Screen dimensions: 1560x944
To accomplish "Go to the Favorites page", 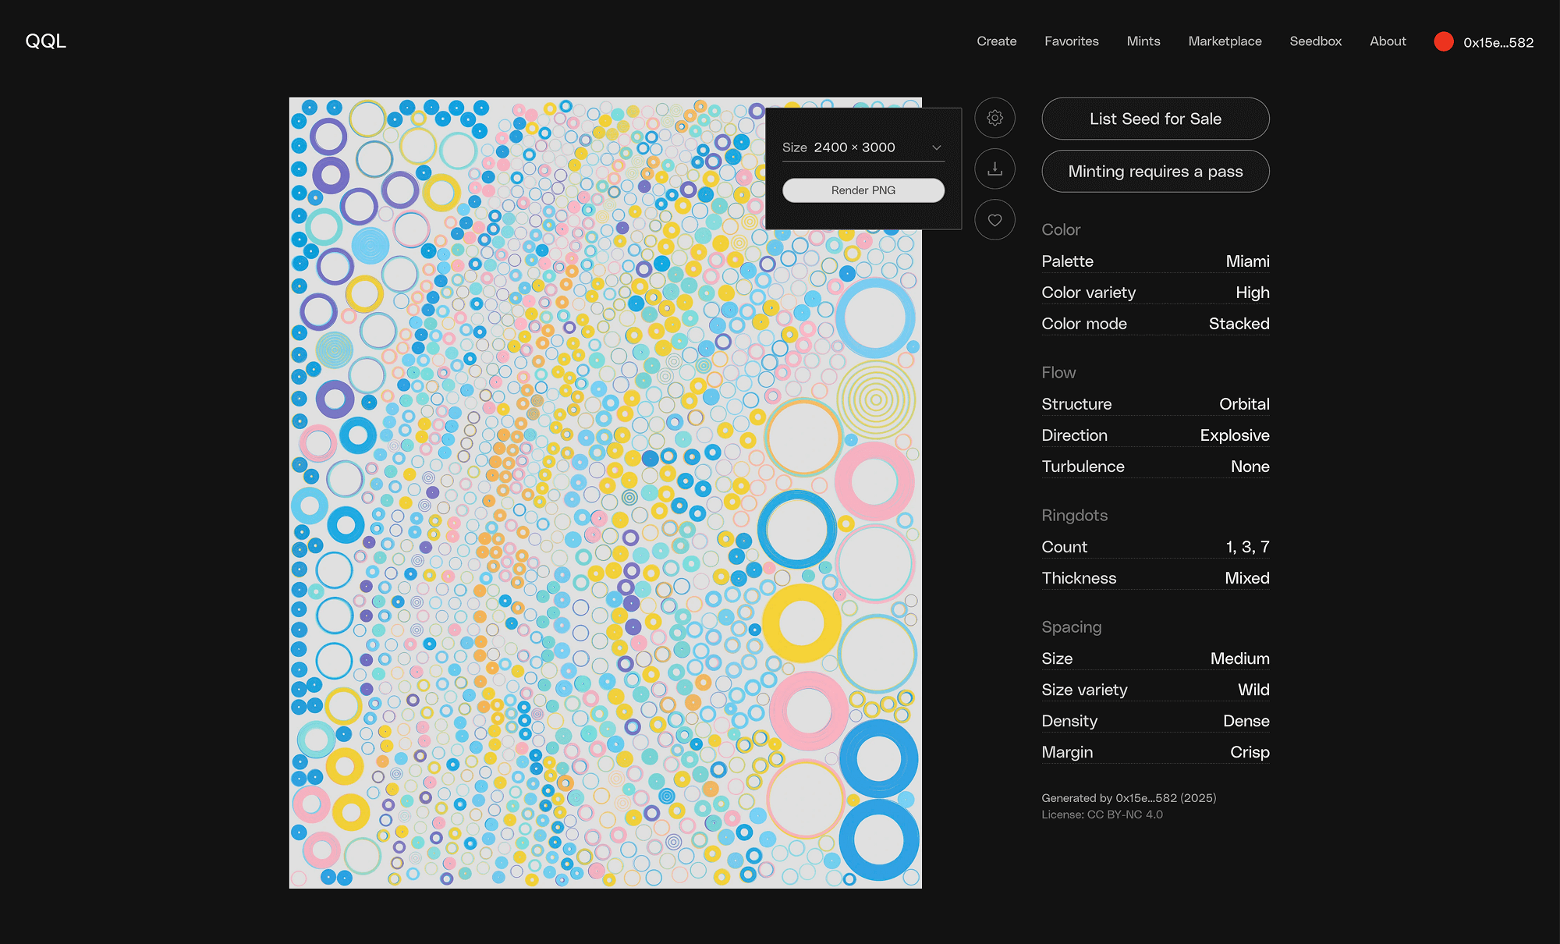I will pos(1071,41).
